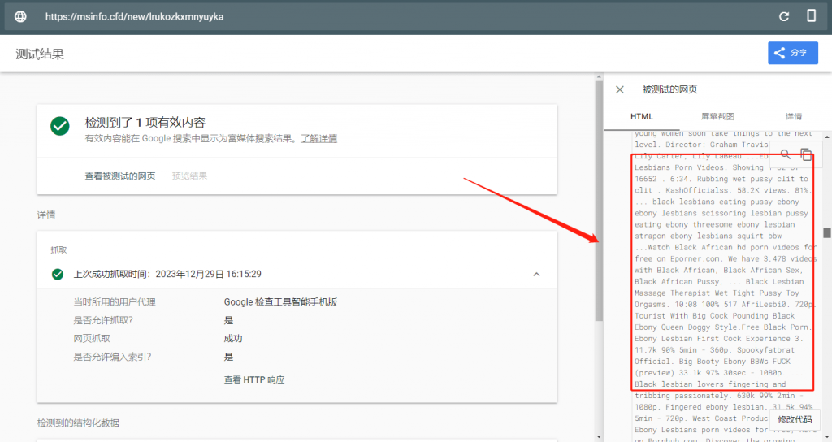Image resolution: width=832 pixels, height=442 pixels.
Task: Open the HTML tab
Action: click(x=642, y=116)
